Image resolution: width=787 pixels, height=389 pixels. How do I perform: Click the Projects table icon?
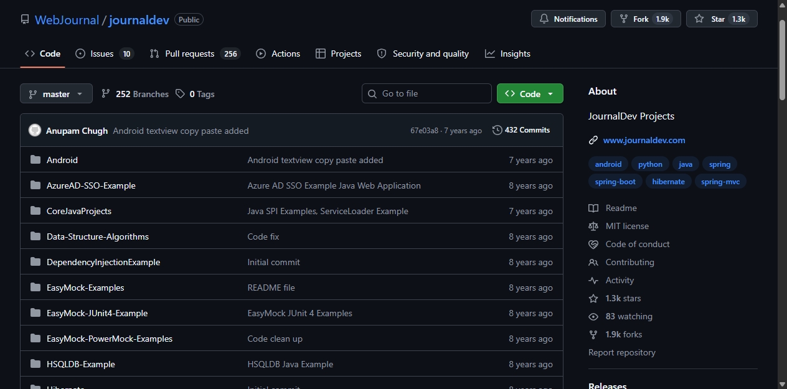click(x=321, y=54)
